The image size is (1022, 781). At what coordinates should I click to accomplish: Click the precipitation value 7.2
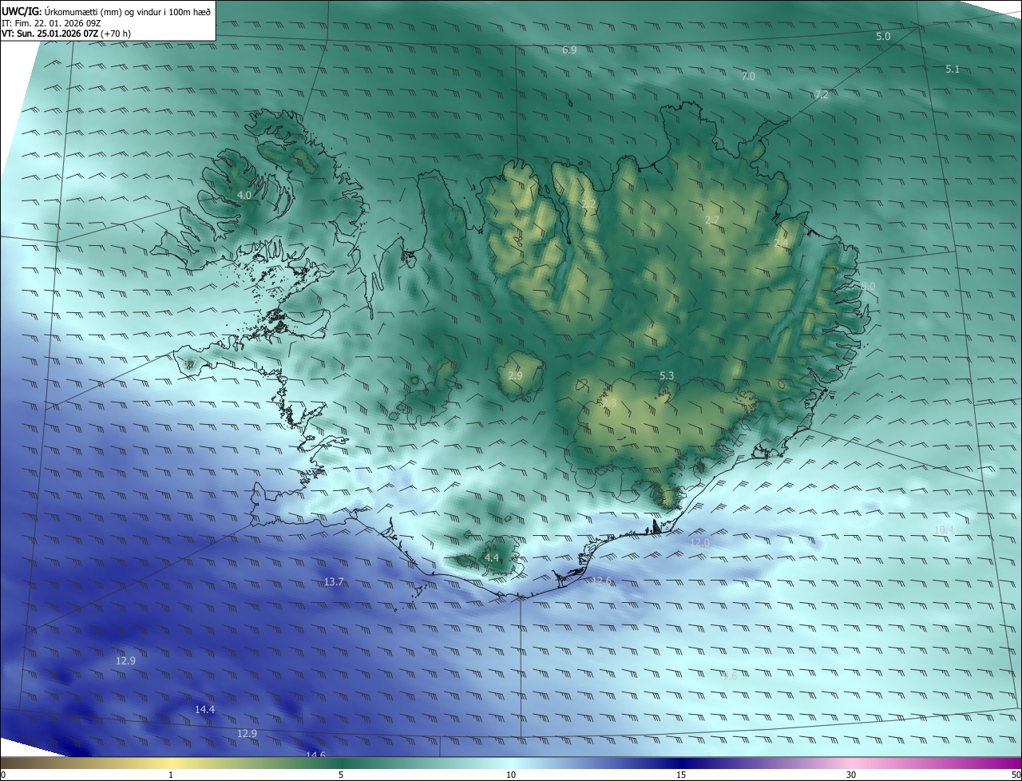tap(822, 95)
